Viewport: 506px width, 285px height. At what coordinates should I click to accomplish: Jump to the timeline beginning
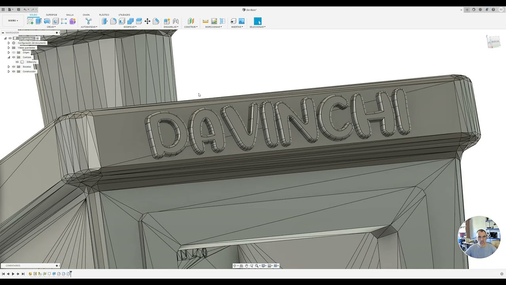click(3, 274)
